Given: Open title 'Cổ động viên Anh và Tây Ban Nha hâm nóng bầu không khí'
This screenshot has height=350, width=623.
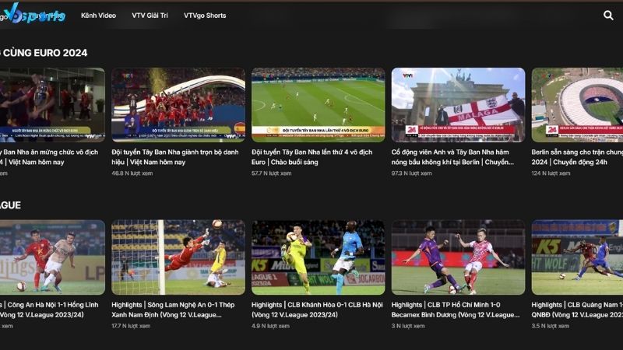Looking at the screenshot, I should pyautogui.click(x=452, y=157).
